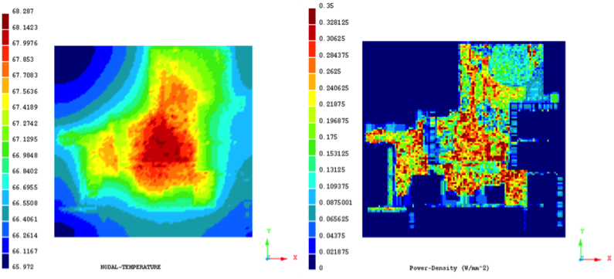614x279 pixels.
Task: Click the small green square on the power map's right side
Action: tap(554, 97)
